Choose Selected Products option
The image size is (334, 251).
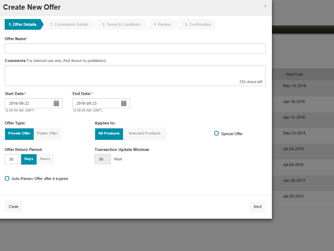coord(145,133)
